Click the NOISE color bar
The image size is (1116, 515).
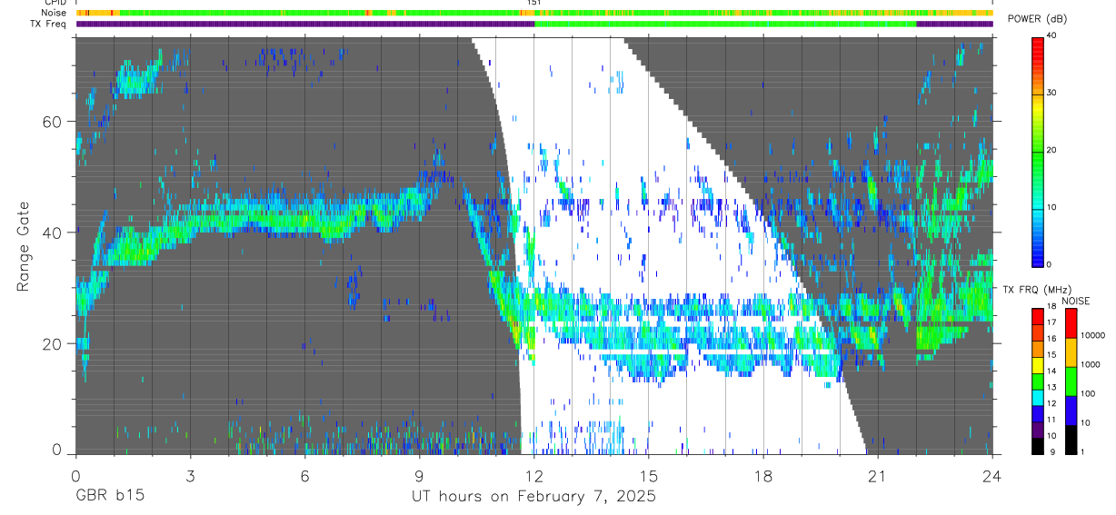click(x=1071, y=381)
